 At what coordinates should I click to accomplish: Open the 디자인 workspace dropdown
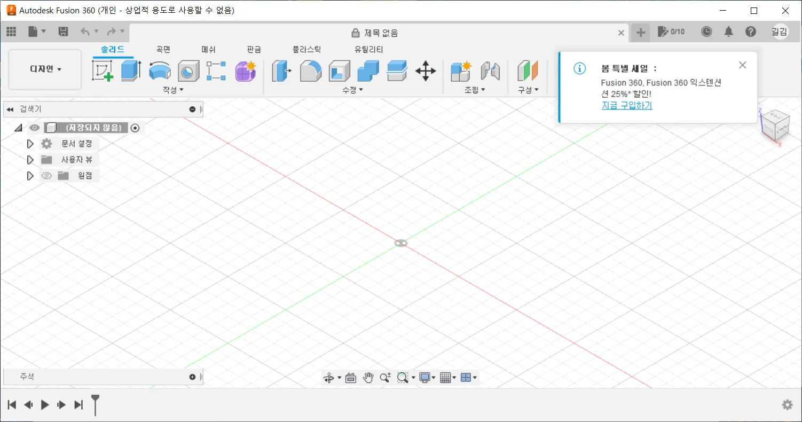45,69
